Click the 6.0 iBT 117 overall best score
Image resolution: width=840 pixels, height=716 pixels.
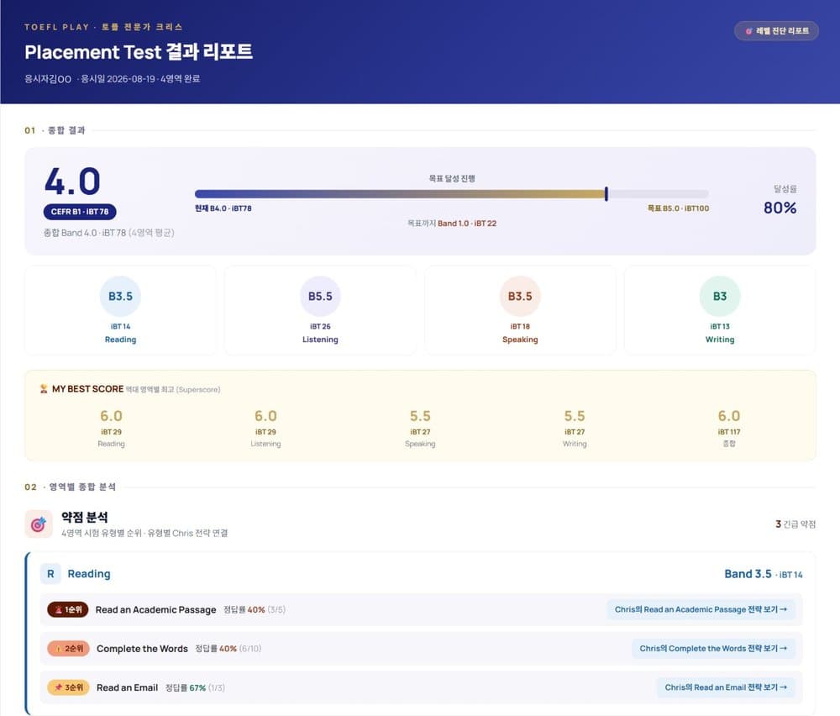pyautogui.click(x=729, y=429)
